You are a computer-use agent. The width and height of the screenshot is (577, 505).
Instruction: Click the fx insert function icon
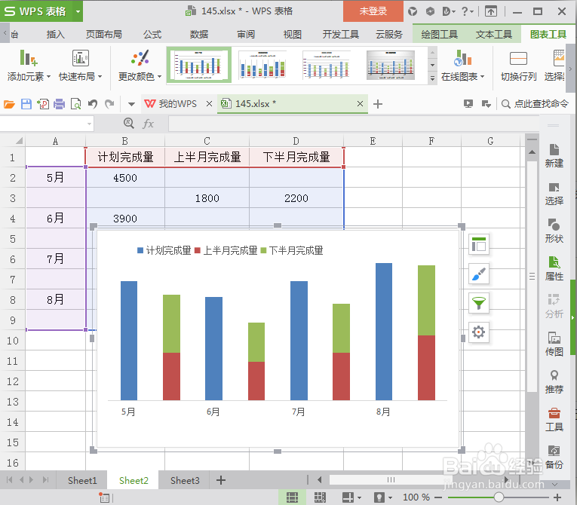point(148,124)
